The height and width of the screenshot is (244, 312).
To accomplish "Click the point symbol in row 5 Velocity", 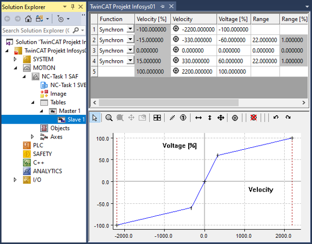I will click(176, 71).
